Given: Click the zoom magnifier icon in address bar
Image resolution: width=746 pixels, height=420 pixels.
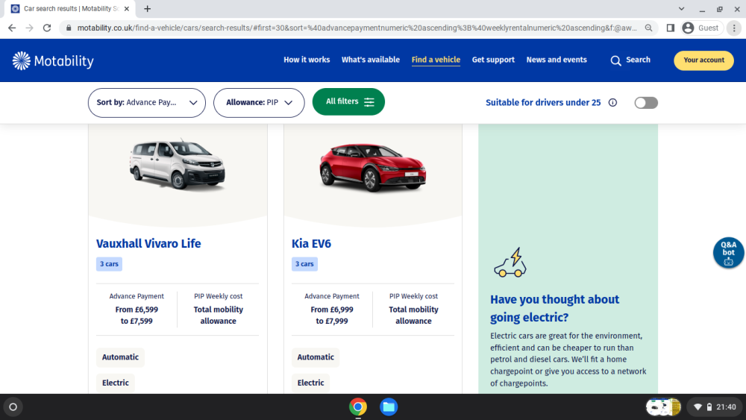Looking at the screenshot, I should (648, 28).
